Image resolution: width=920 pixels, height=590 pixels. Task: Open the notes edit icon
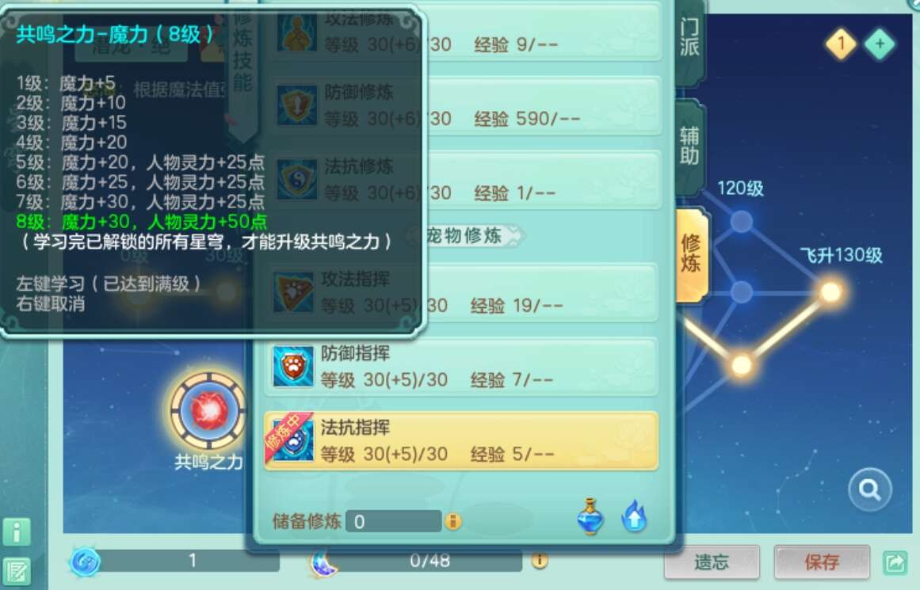coord(17,572)
